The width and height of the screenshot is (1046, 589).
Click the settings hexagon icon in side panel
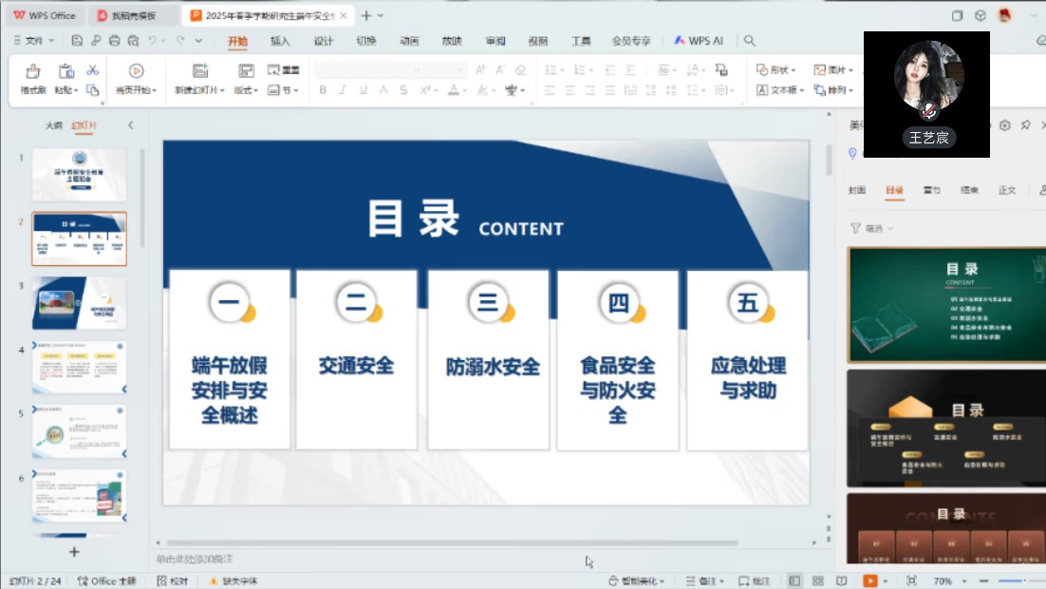click(x=1004, y=125)
